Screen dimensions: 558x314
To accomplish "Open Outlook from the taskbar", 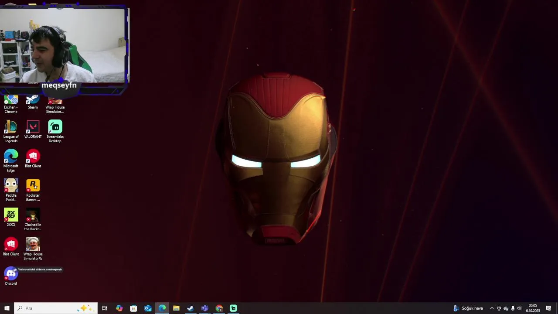I will [148, 308].
